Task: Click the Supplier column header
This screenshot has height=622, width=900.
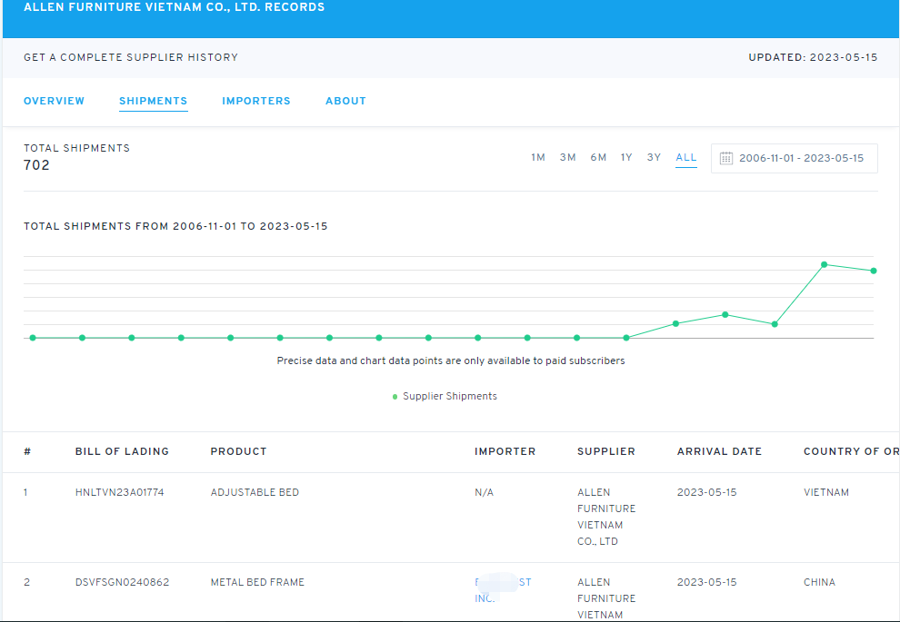Action: coord(606,451)
